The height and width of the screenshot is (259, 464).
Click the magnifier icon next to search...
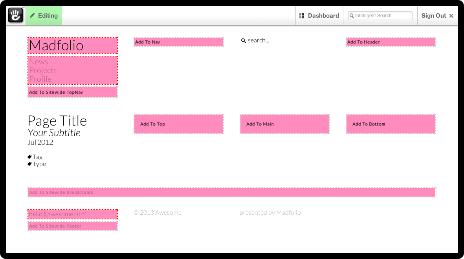(244, 41)
